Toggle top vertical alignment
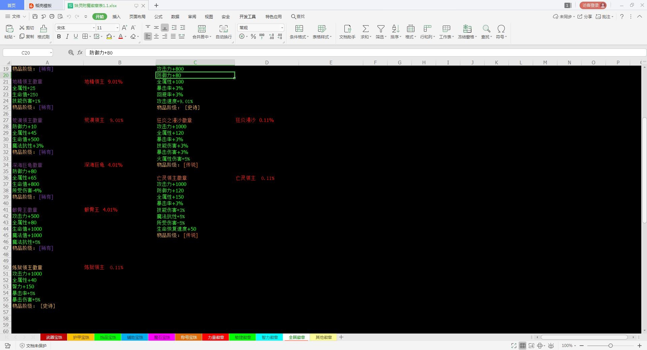The width and height of the screenshot is (647, 350). (x=148, y=28)
